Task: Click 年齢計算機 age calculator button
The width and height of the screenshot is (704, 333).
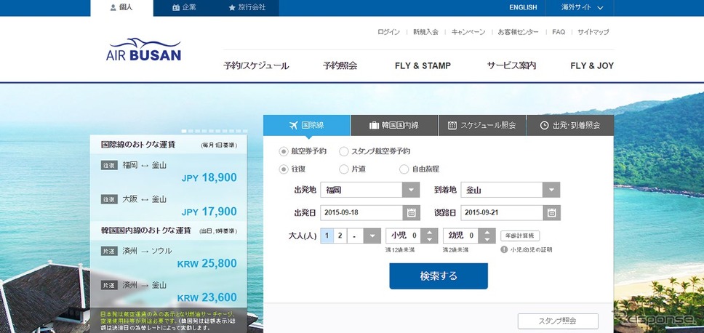Action: point(520,236)
